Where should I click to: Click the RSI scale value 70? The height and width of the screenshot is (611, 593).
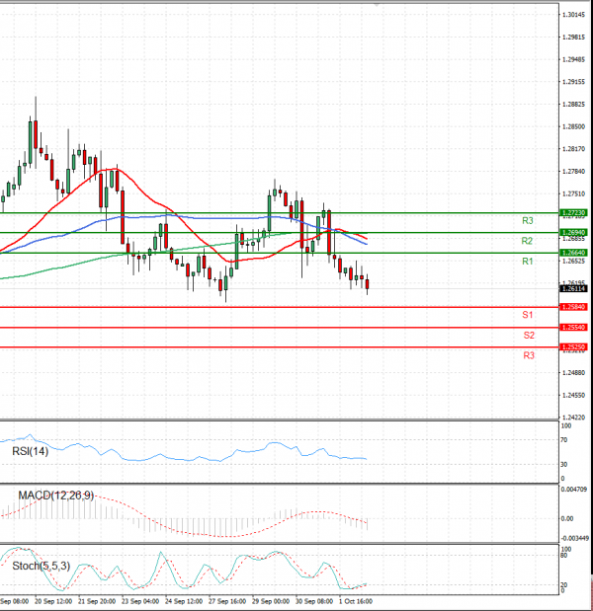pos(563,440)
